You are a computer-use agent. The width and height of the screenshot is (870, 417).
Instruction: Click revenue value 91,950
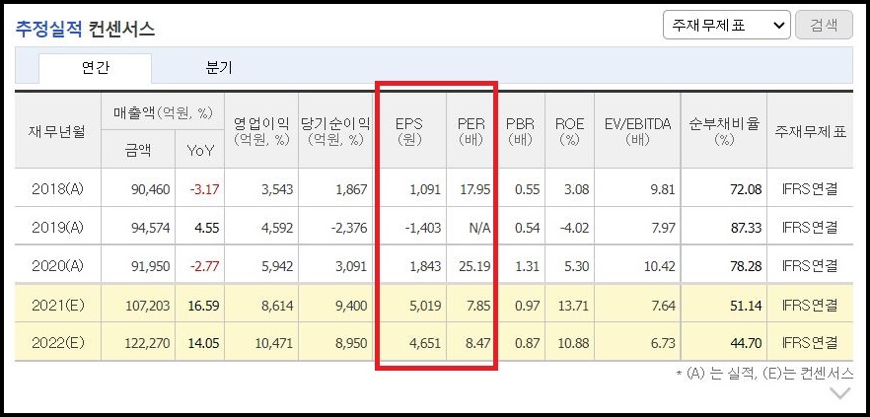149,267
